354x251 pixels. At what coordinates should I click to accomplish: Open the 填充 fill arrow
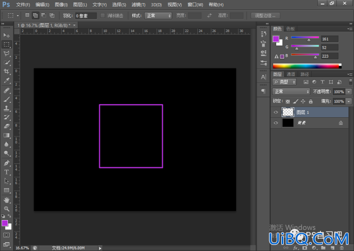pyautogui.click(x=349, y=101)
